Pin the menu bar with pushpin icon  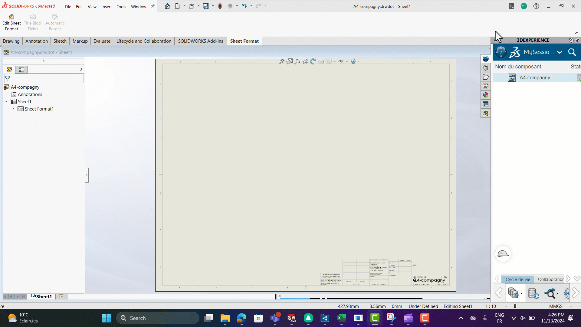coord(153,6)
